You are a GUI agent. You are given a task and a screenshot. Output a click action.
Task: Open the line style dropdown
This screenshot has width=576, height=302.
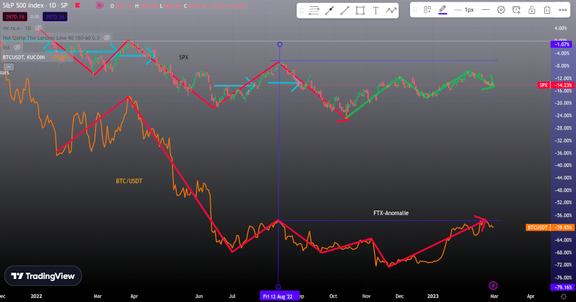pos(486,10)
